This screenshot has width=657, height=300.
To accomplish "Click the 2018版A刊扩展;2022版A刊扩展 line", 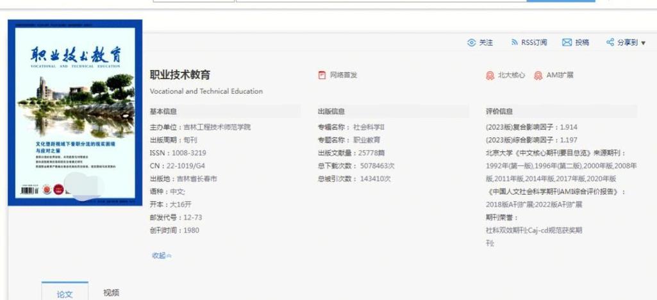I will [534, 205].
